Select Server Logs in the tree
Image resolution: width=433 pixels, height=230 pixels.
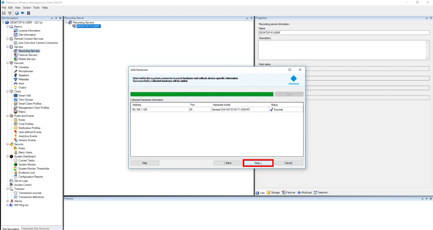[21, 181]
